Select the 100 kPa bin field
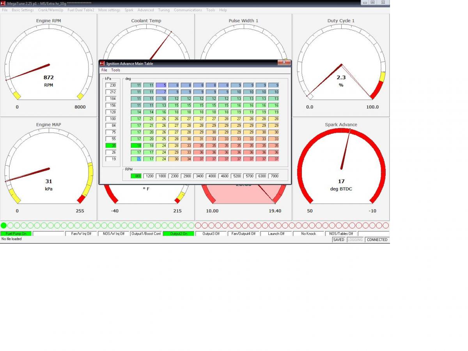This screenshot has height=351, width=468. coord(111,119)
